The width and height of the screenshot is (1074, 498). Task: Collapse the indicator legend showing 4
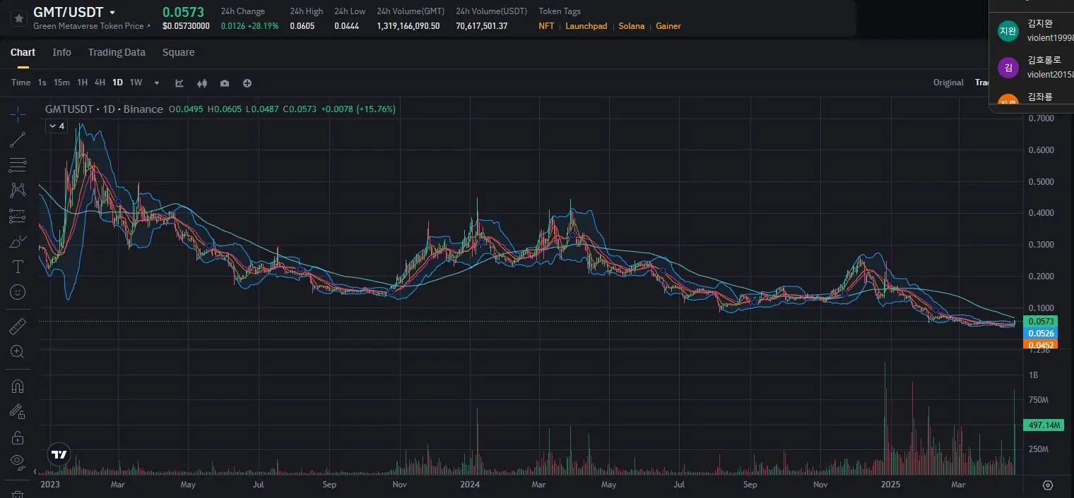tap(56, 126)
